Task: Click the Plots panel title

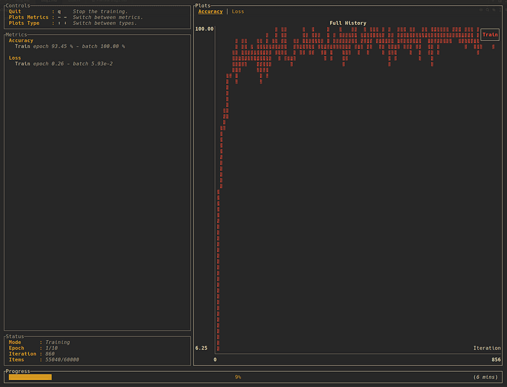Action: (203, 6)
